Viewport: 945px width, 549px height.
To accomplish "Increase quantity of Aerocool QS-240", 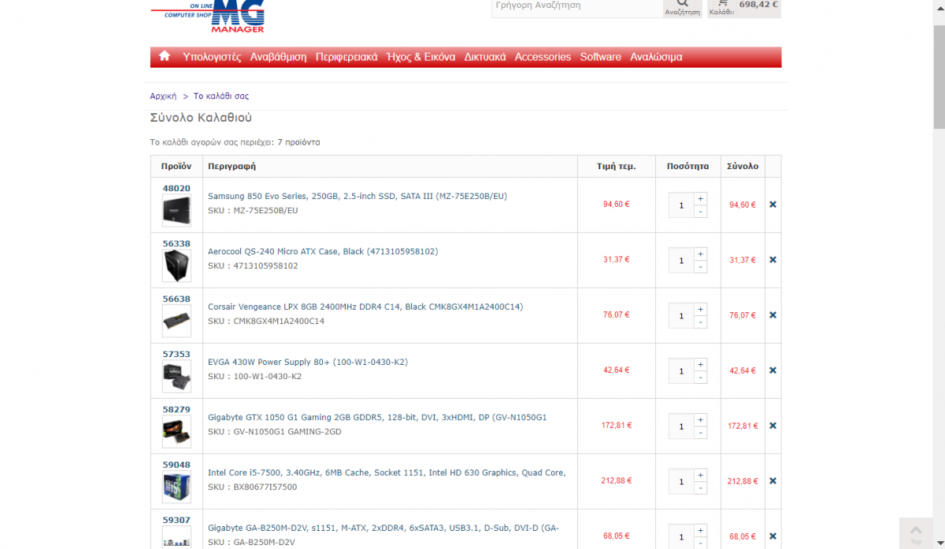I will pos(701,253).
